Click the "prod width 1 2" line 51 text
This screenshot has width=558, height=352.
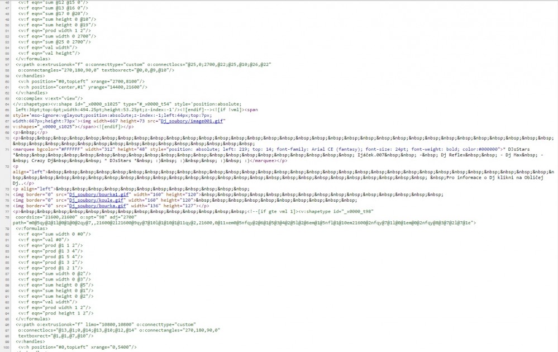click(56, 30)
